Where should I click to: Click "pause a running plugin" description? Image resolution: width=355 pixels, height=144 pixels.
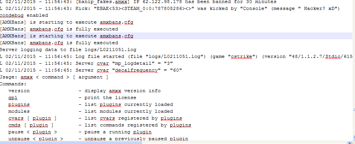tap(118, 132)
